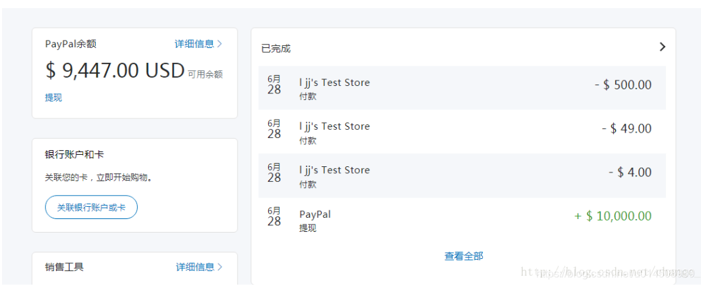Click 关联银行账户或卡 button
The image size is (701, 286).
point(91,207)
